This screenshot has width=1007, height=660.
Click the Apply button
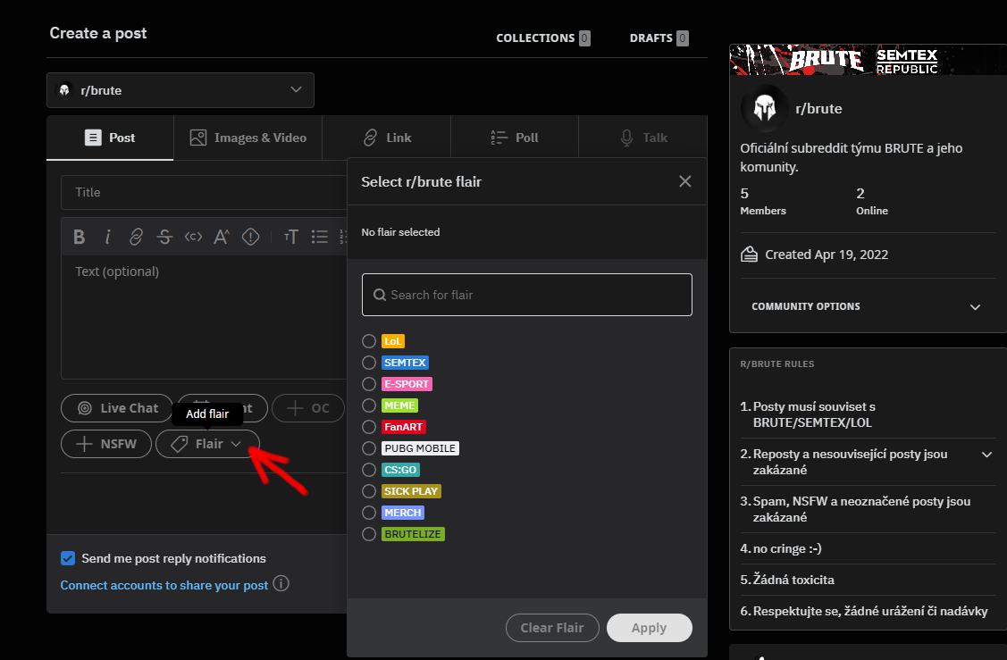click(650, 628)
